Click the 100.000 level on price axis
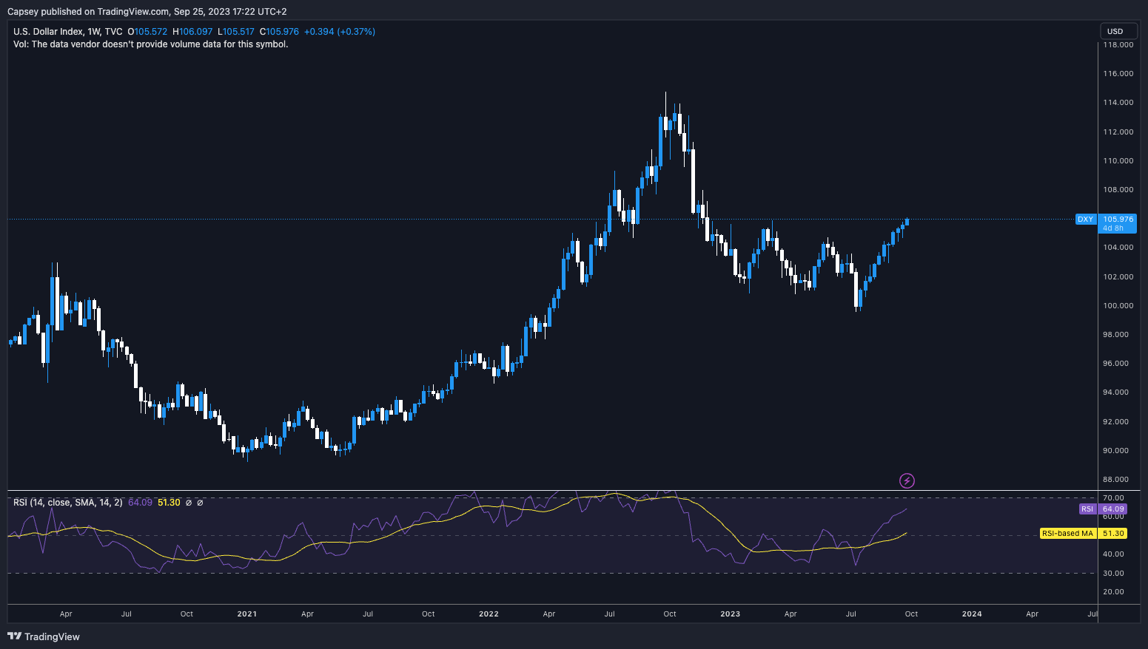This screenshot has width=1148, height=649. click(1118, 305)
